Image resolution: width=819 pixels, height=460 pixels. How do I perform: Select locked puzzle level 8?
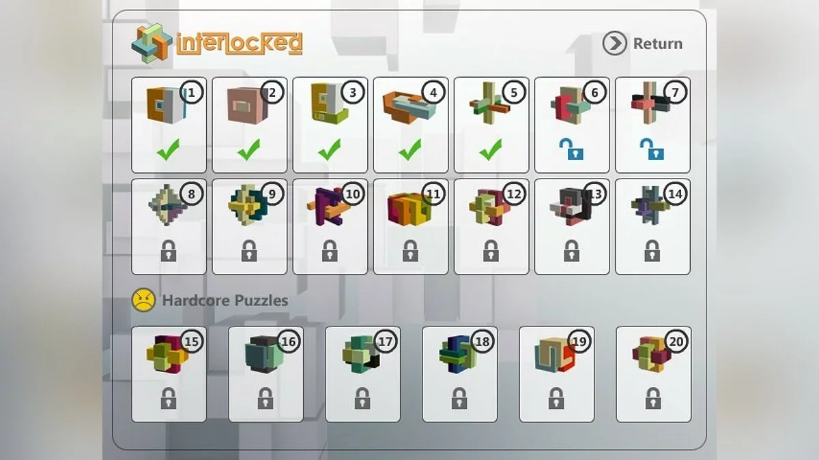(169, 227)
